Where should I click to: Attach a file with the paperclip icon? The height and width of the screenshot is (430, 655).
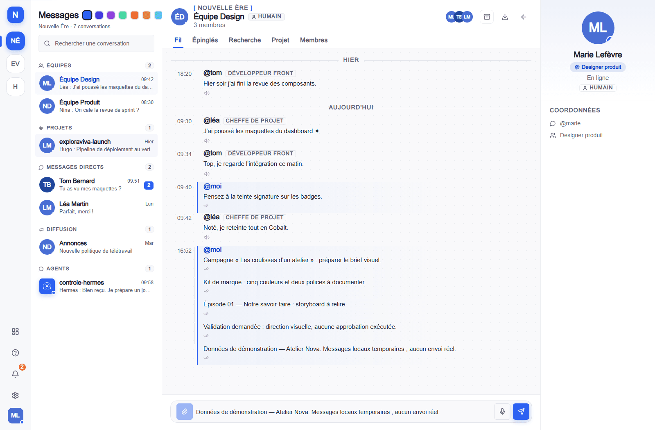185,412
